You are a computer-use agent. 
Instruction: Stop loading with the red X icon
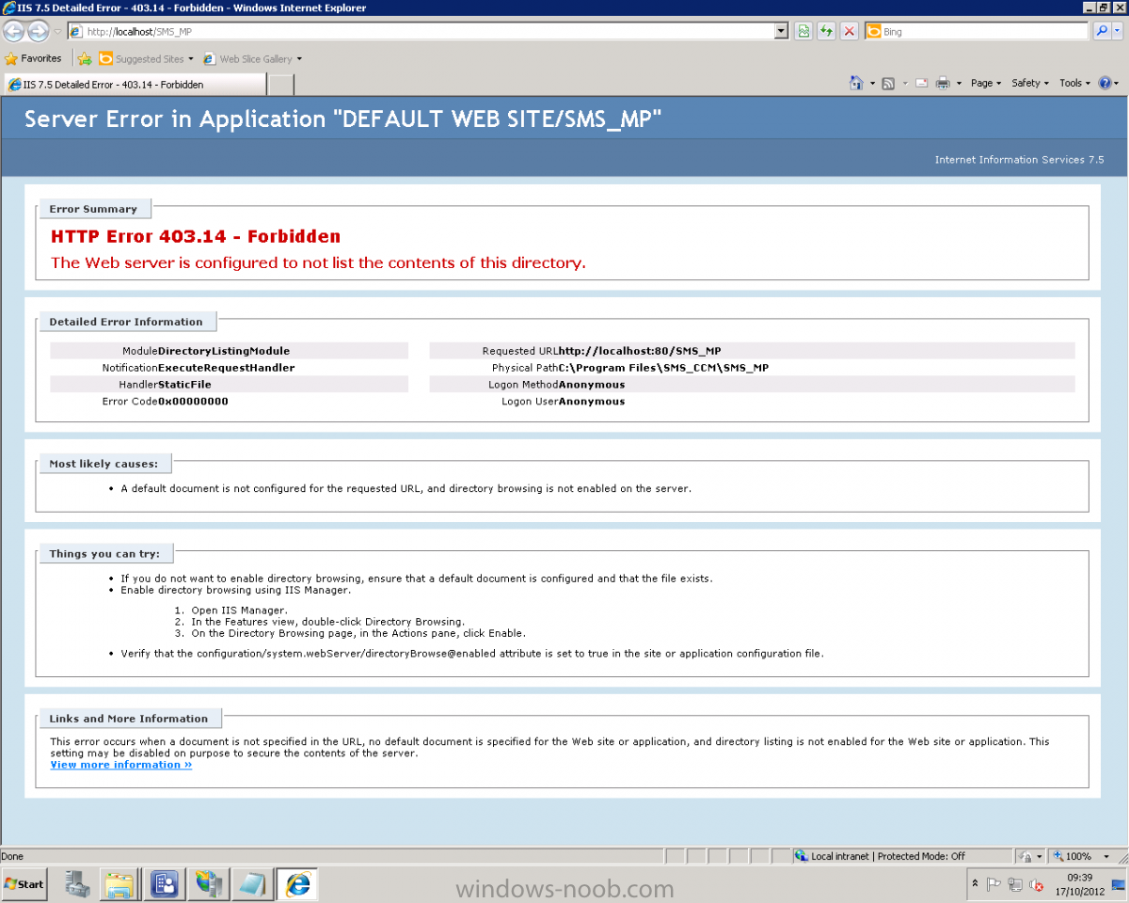click(x=850, y=31)
